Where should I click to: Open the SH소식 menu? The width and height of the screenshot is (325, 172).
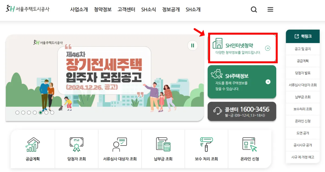[x=148, y=9]
